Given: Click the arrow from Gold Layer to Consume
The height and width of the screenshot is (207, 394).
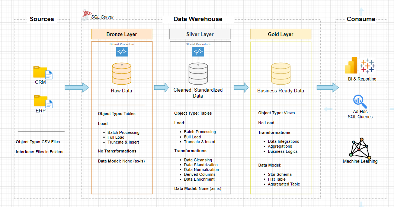Looking at the screenshot, I should pos(327,88).
